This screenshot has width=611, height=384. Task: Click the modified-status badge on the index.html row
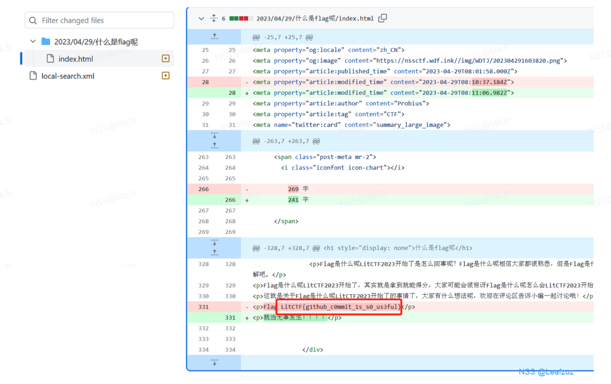(x=166, y=59)
